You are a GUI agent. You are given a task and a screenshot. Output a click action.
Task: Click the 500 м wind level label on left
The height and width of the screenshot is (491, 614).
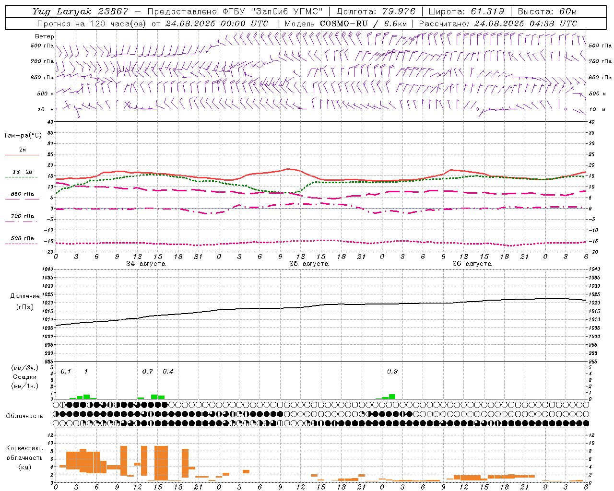45,94
